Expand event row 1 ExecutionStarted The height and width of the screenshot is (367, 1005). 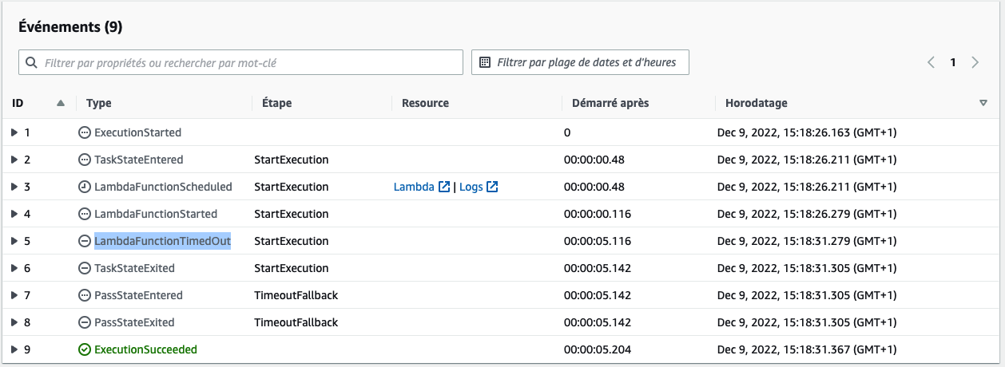pyautogui.click(x=14, y=132)
